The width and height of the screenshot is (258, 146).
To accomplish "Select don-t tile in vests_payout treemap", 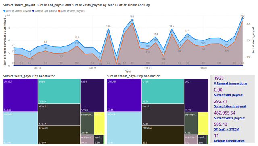I will pyautogui.click(x=59, y=115).
